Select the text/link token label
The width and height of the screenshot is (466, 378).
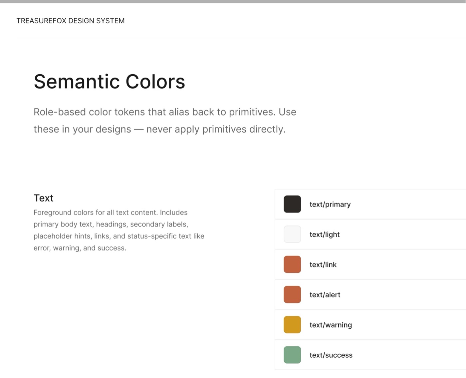pyautogui.click(x=323, y=264)
